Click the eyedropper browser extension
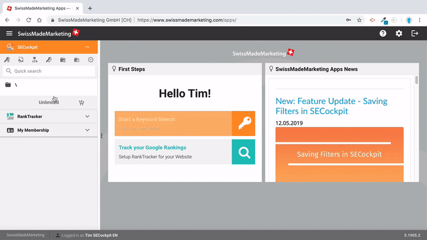Viewport: 427px width, 240px height. [384, 20]
